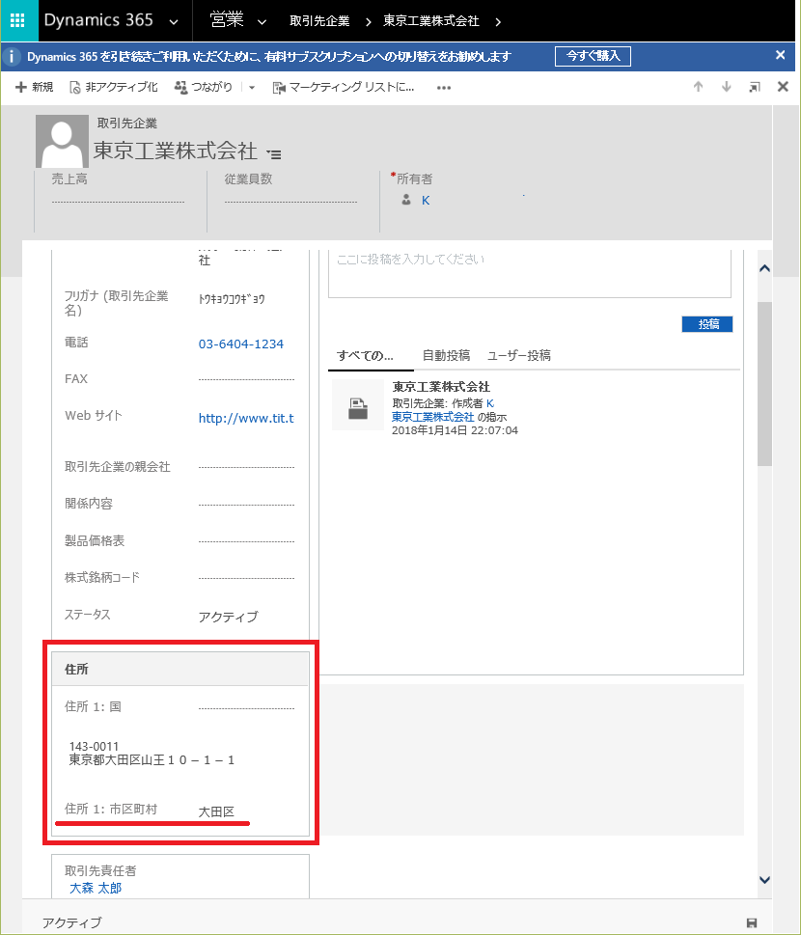Screen dimensions: 801x935
Task: Click the 住所 section header
Action: pos(180,669)
